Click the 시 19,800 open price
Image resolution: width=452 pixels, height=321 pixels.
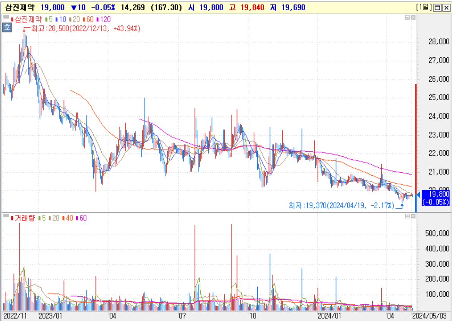coord(206,8)
